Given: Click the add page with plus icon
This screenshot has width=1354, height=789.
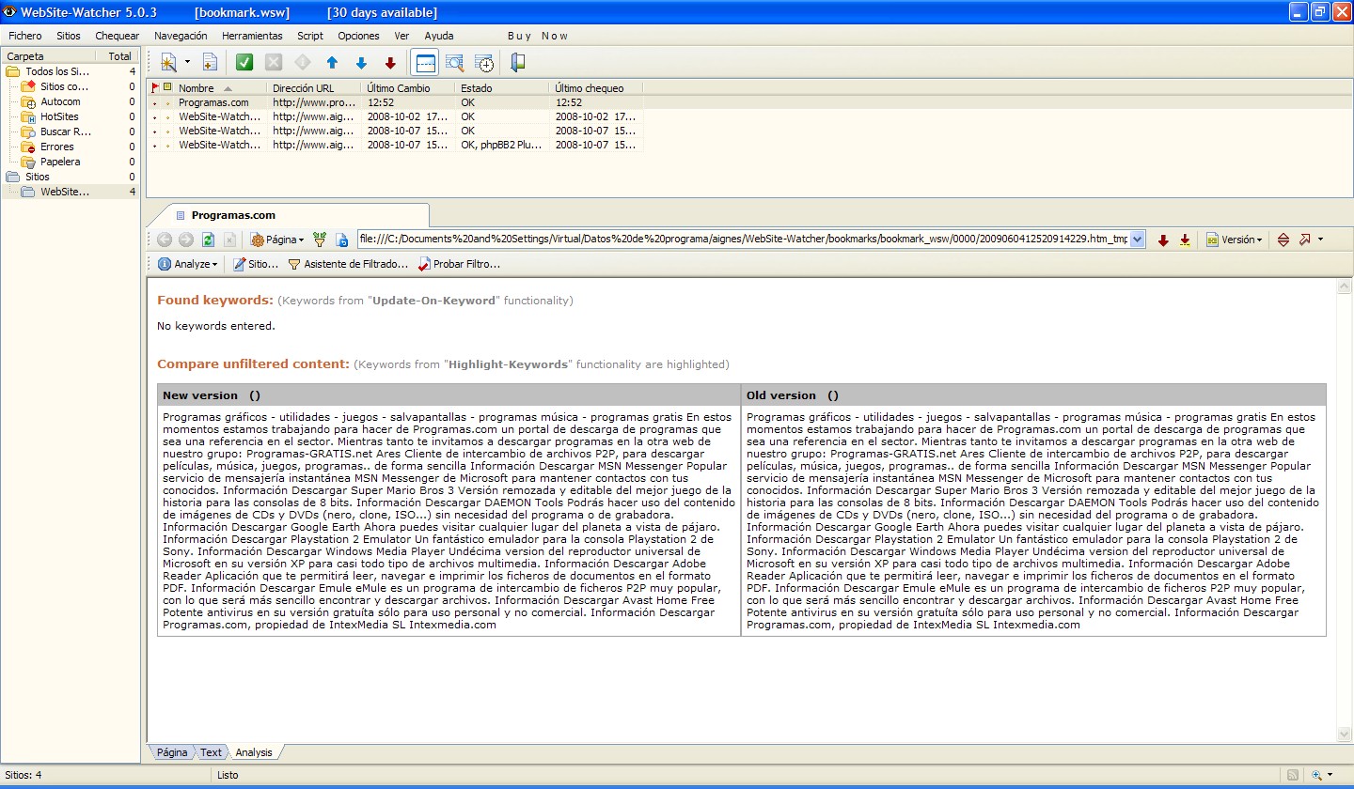Looking at the screenshot, I should [210, 63].
